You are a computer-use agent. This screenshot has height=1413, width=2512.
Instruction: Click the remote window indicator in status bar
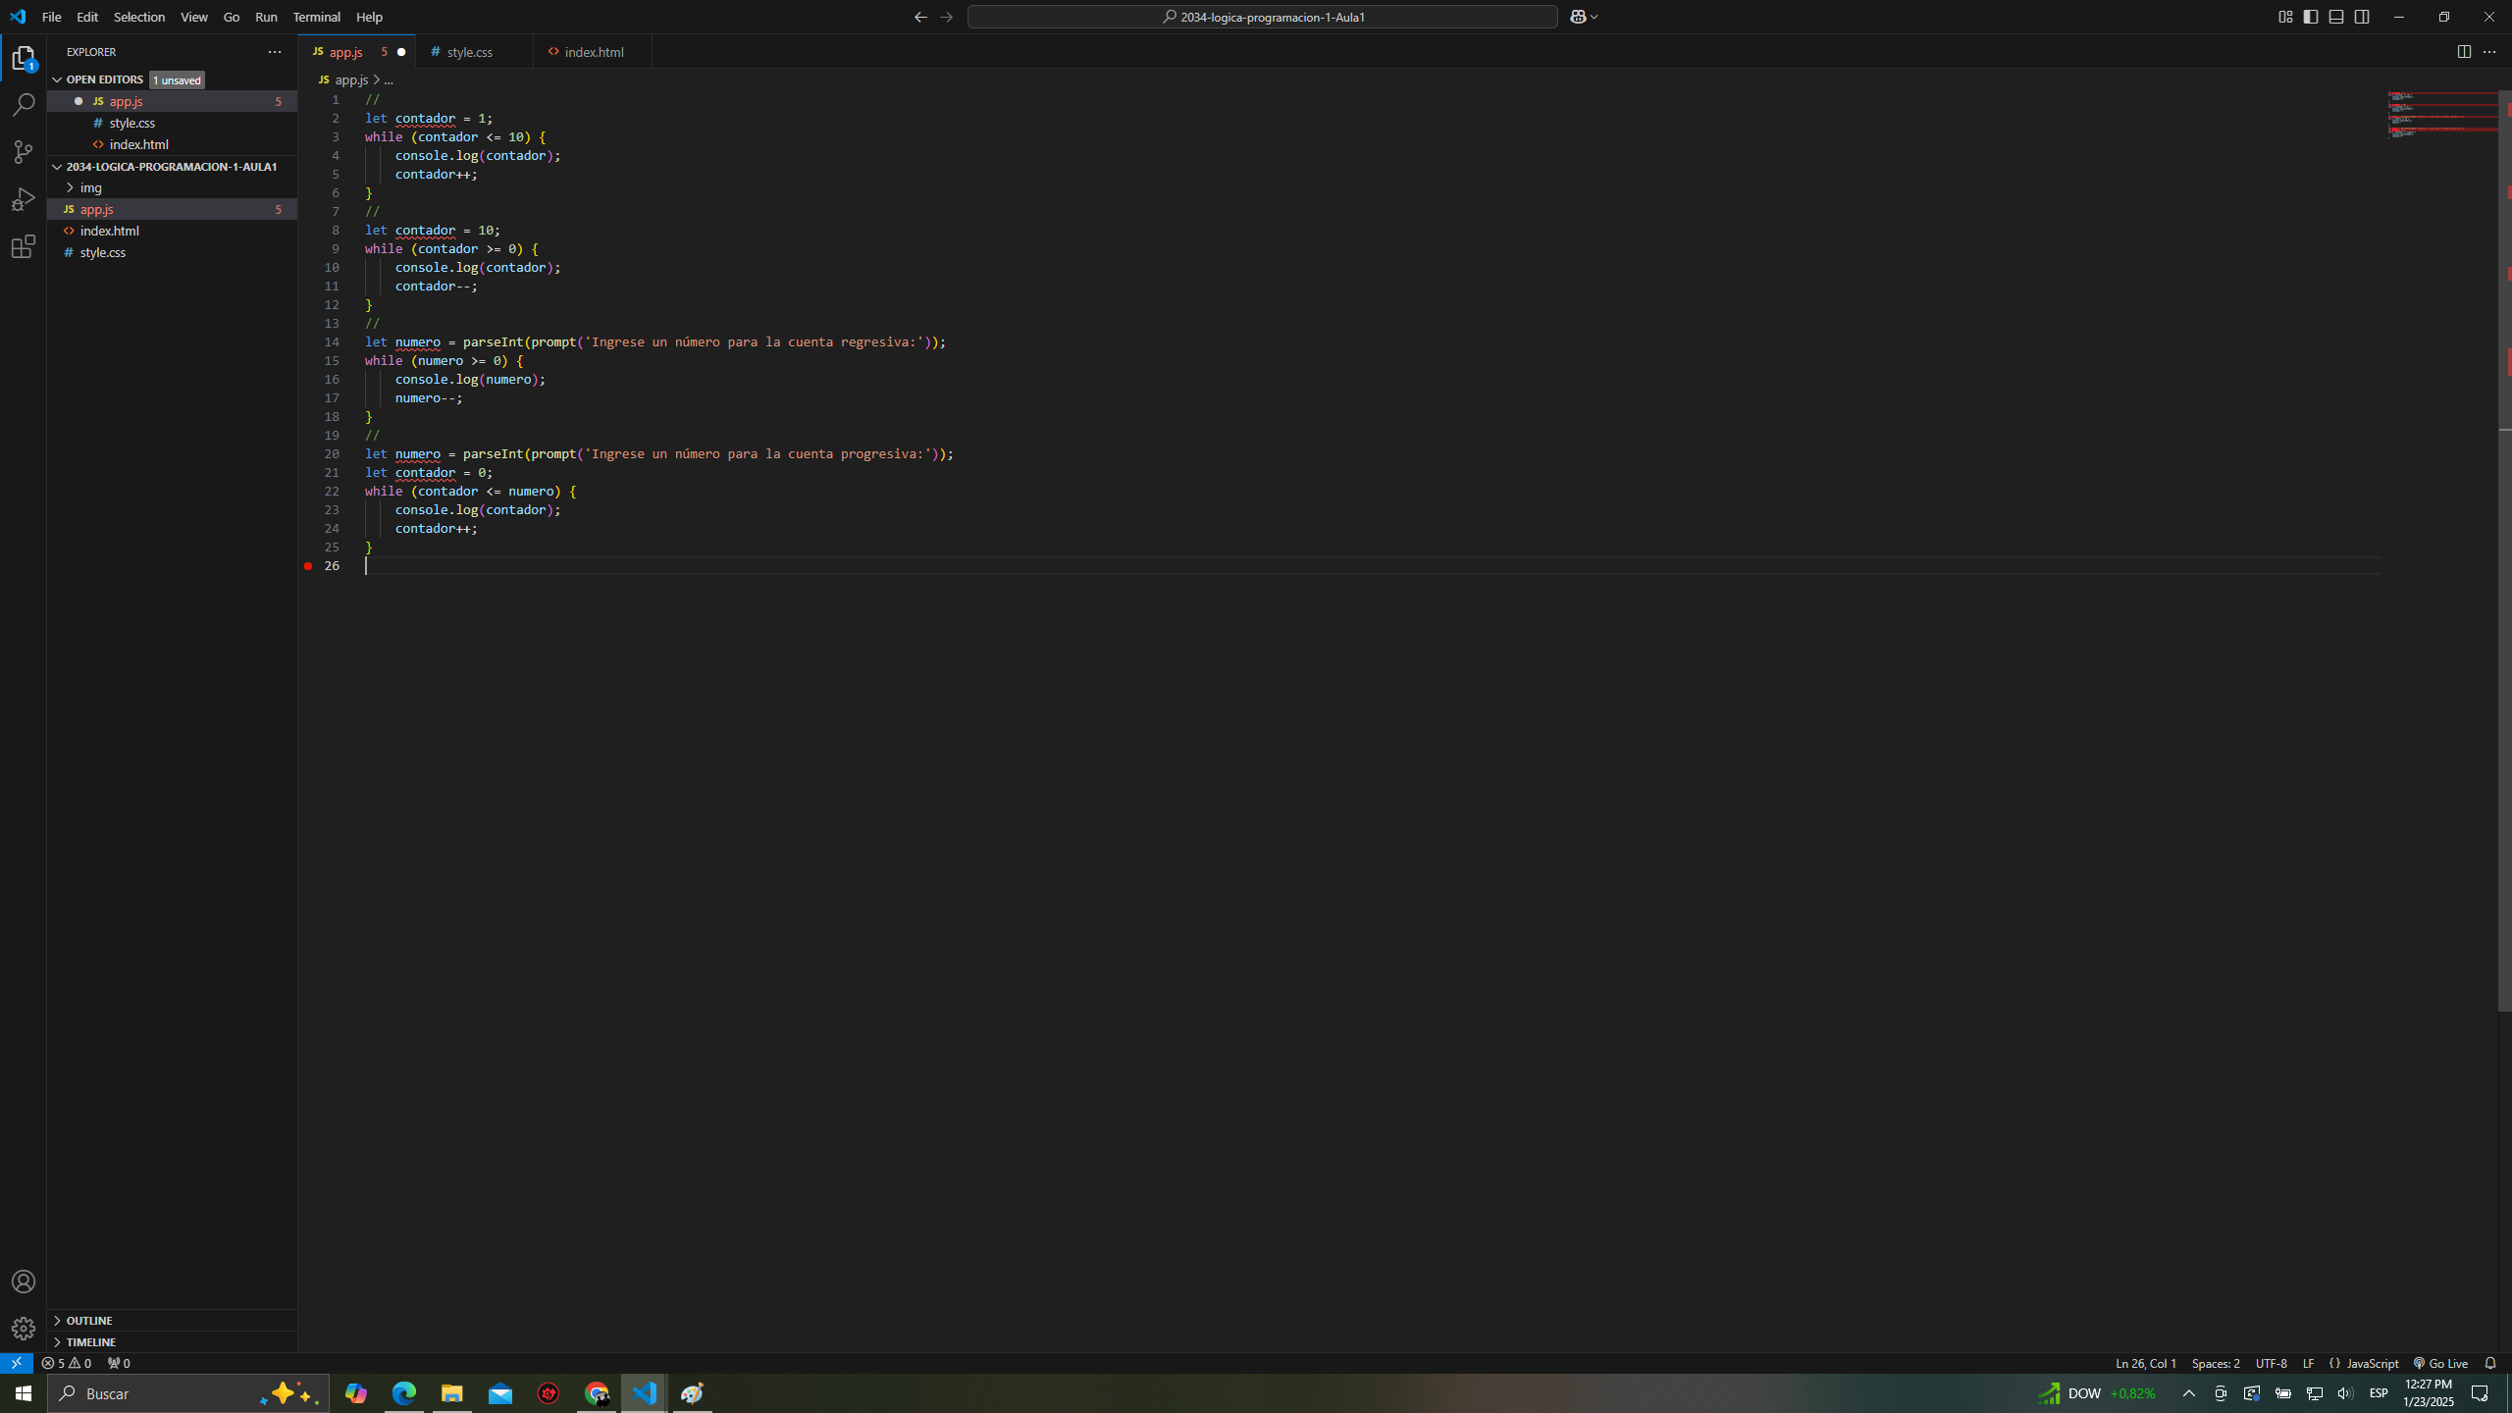point(17,1363)
